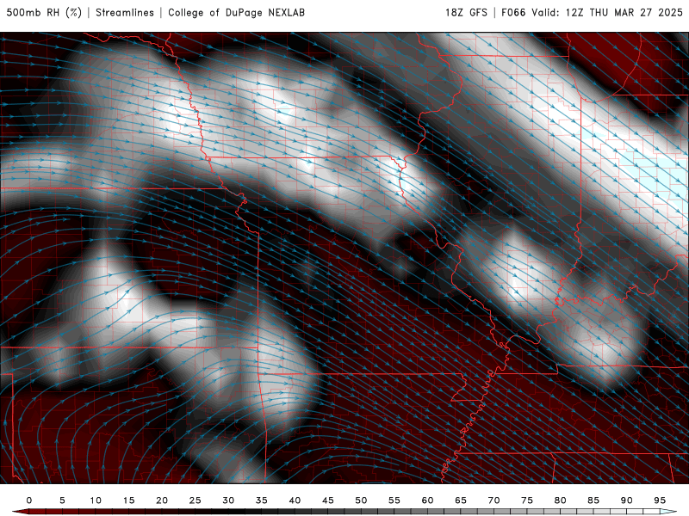Select the "65" value on color scale
The image size is (689, 516).
click(461, 501)
